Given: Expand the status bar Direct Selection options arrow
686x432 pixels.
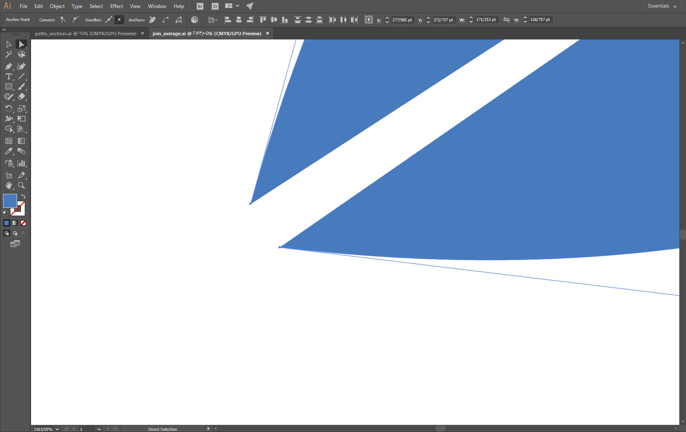Looking at the screenshot, I should tap(208, 429).
